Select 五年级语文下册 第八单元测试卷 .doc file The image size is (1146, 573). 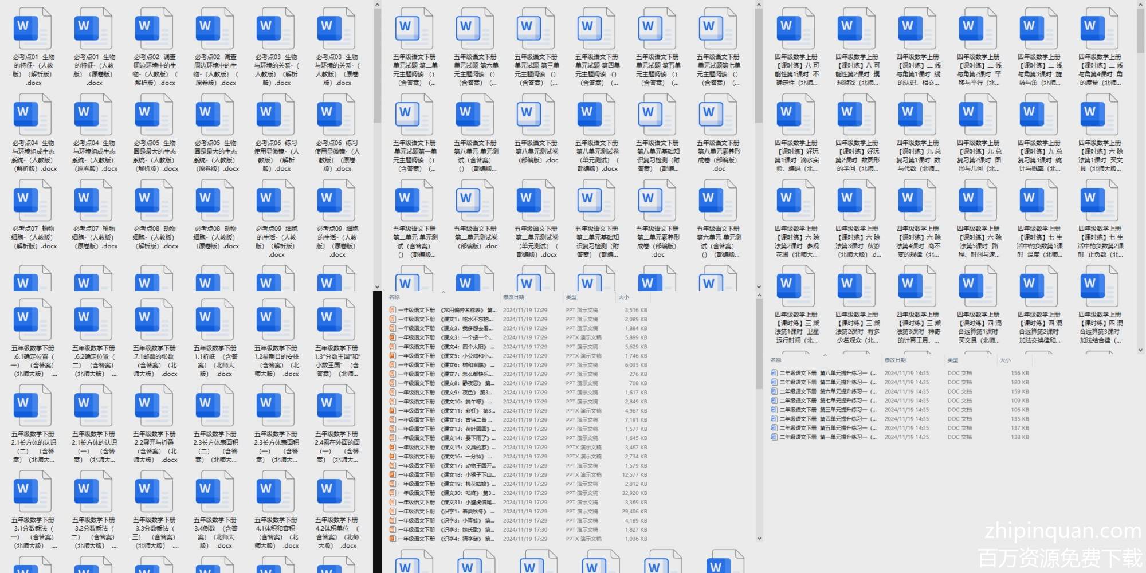[x=536, y=116]
